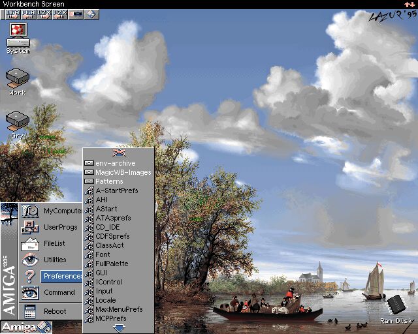Click the crossed-out up arrow above the submenu list
This screenshot has width=418, height=334.
[x=119, y=153]
